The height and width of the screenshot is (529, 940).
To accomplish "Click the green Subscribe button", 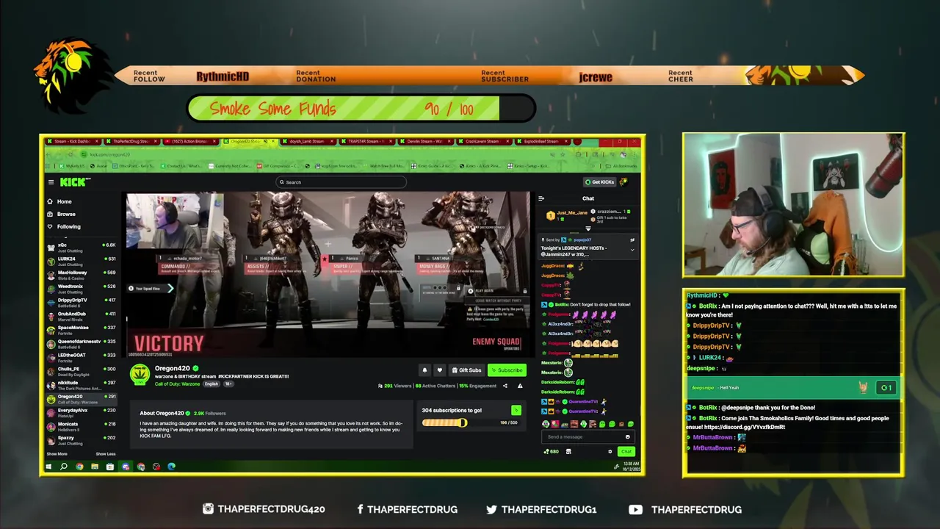I will click(x=507, y=370).
